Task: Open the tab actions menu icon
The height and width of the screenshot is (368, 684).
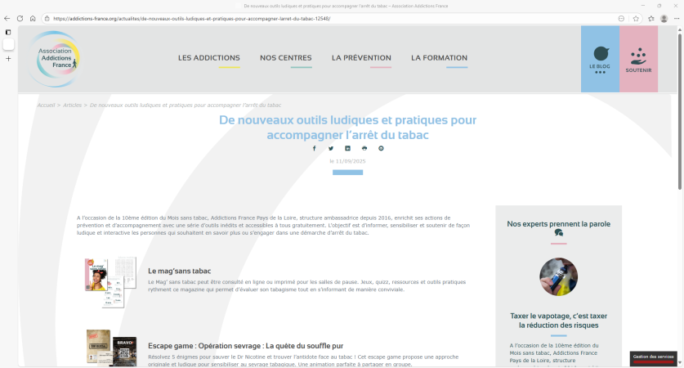Action: click(x=8, y=32)
